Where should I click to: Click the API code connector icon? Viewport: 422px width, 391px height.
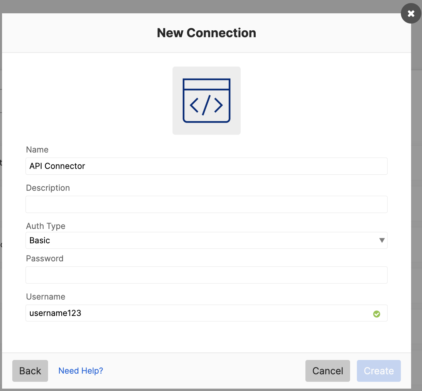(x=207, y=101)
